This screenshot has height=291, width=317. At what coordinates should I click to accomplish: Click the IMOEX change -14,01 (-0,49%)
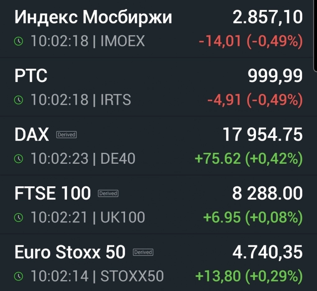[x=250, y=41]
